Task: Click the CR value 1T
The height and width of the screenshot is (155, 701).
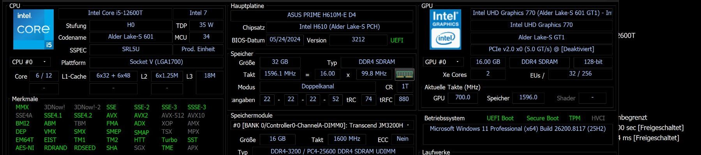Action: click(405, 86)
